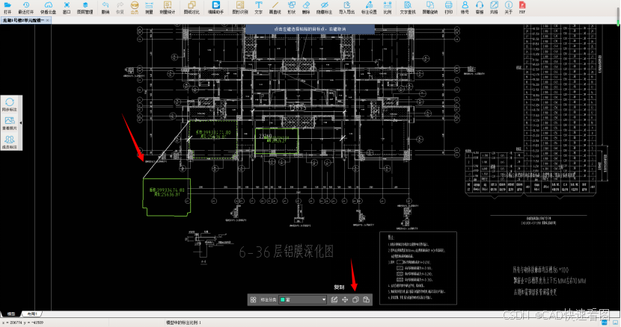Pick the 形状 shapes tool

pyautogui.click(x=292, y=7)
